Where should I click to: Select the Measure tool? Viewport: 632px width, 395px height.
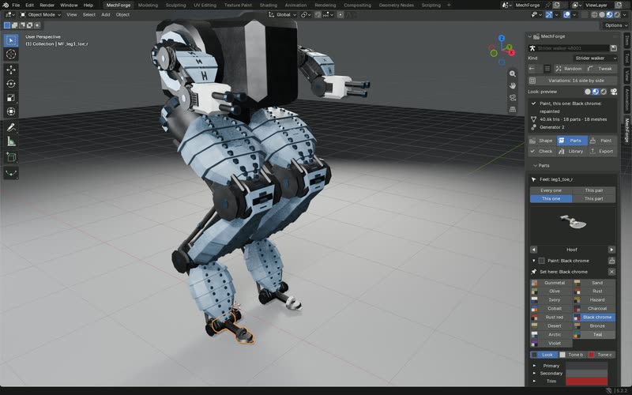click(x=11, y=141)
